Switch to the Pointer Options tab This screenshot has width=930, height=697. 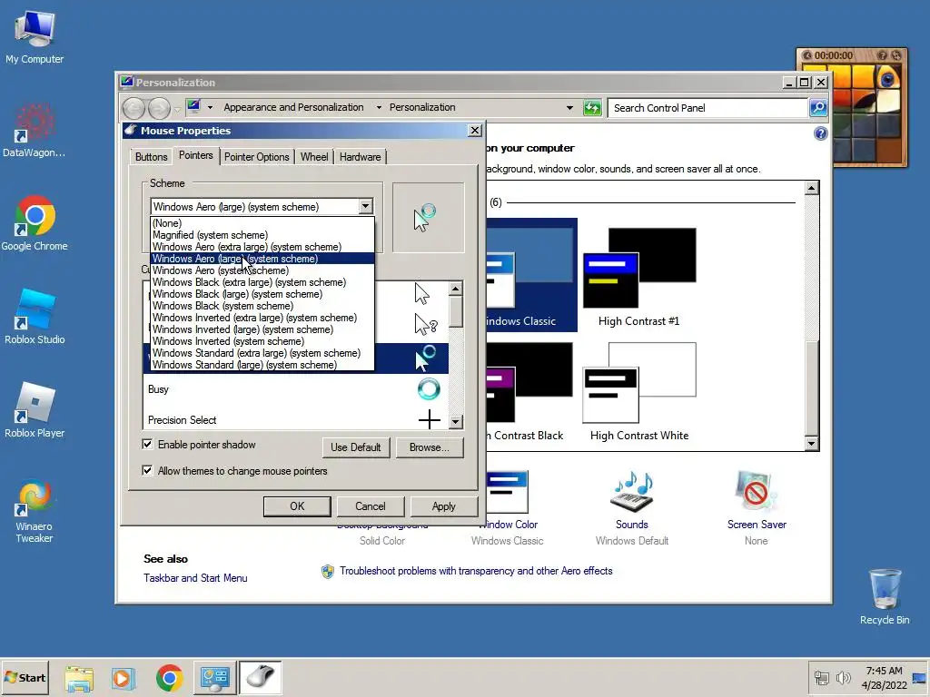click(x=256, y=157)
